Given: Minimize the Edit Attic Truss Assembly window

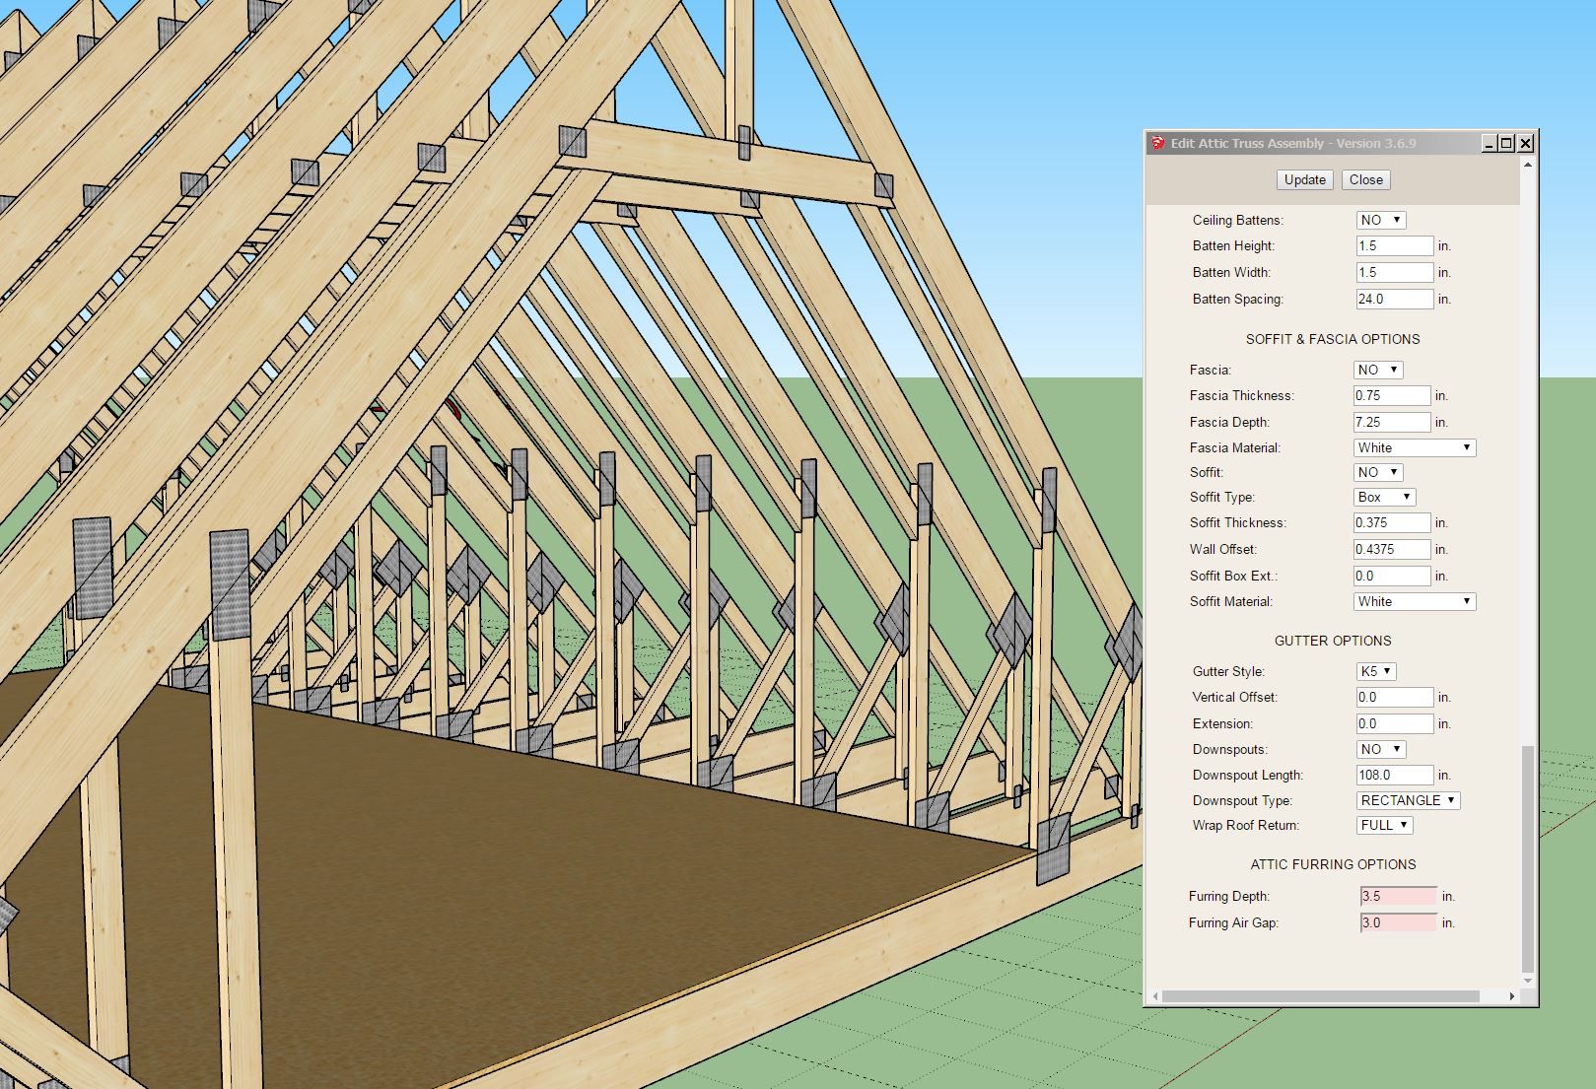Looking at the screenshot, I should point(1489,143).
